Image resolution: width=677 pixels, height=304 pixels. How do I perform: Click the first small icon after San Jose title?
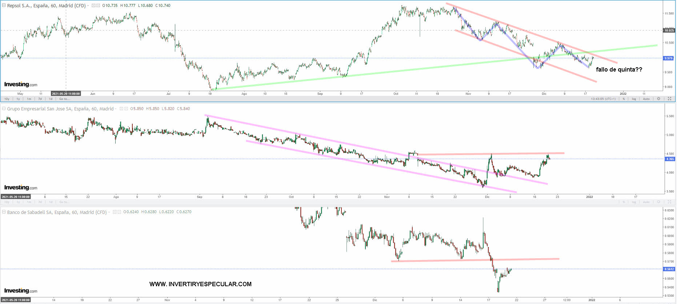121,109
